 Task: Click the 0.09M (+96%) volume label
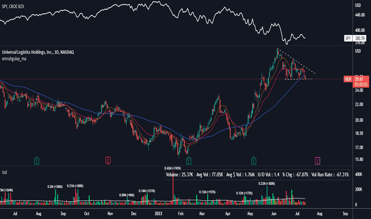tap(127, 195)
